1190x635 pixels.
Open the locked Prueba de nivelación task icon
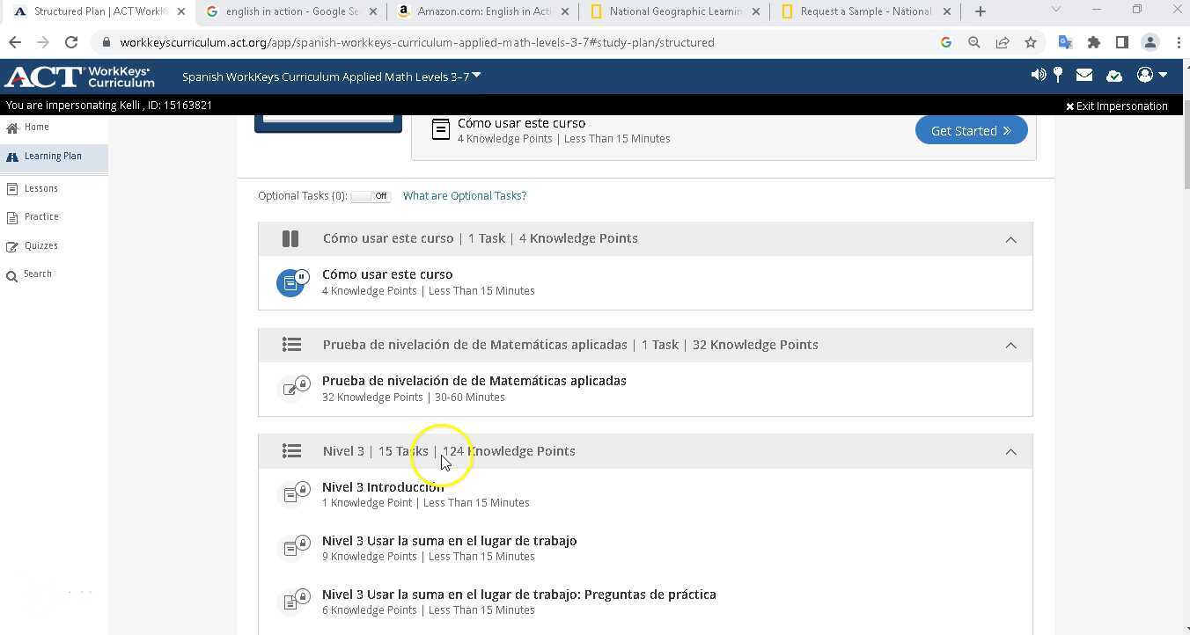pos(295,387)
